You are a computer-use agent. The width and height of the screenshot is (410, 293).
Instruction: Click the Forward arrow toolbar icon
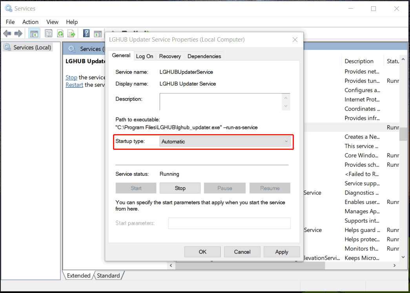18,34
